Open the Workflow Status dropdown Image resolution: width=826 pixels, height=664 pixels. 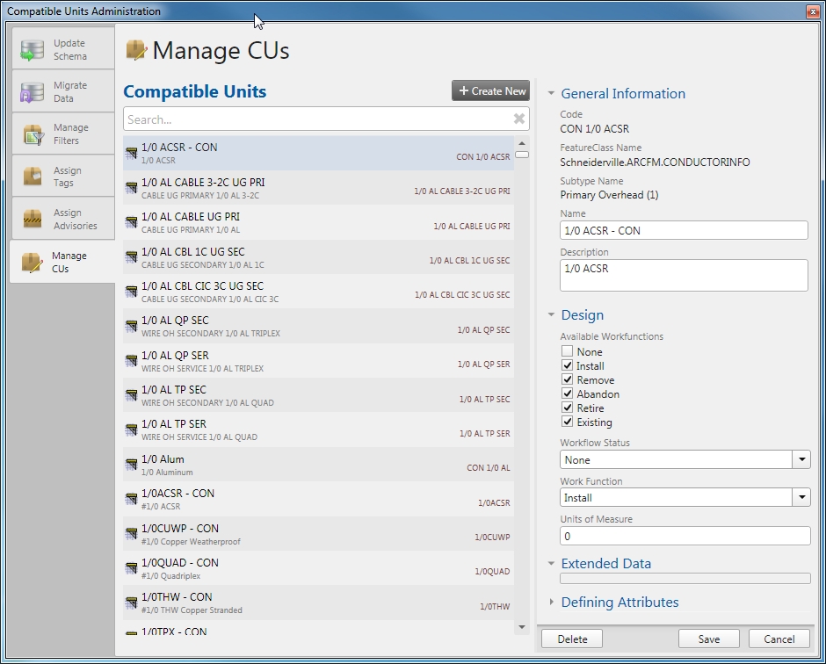(801, 459)
